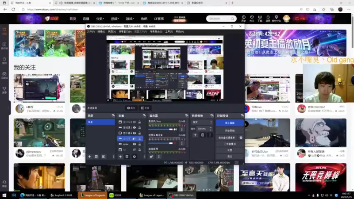354x199 pixels.
Task: Expand the 视频 dropdown in Douyu nav
Action: [115, 19]
